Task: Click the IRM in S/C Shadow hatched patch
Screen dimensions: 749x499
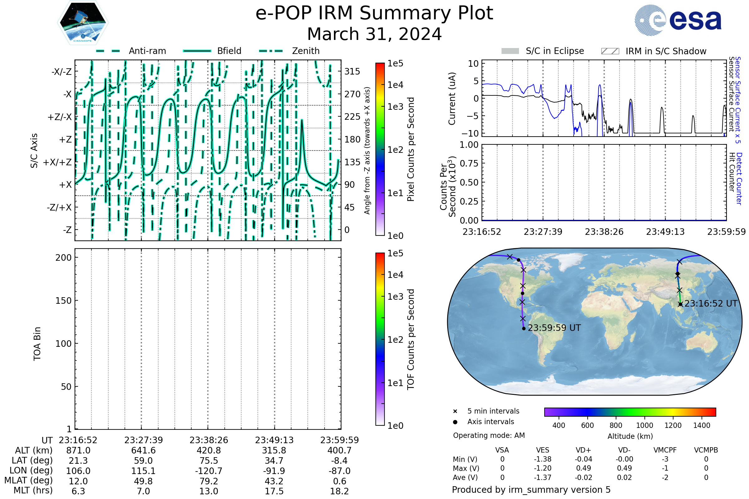Action: (610, 51)
